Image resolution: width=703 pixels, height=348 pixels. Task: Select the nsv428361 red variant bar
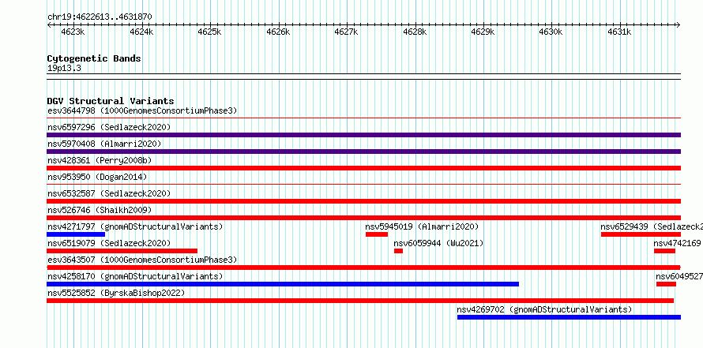pyautogui.click(x=363, y=168)
